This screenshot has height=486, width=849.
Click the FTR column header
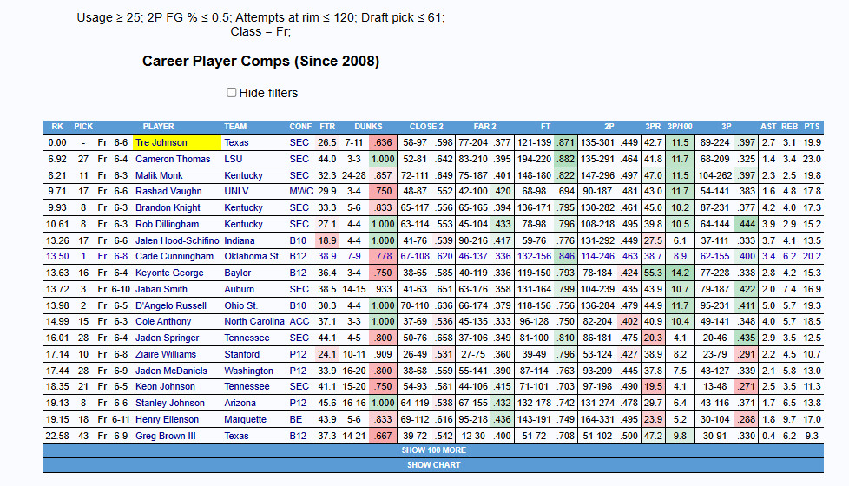point(327,127)
